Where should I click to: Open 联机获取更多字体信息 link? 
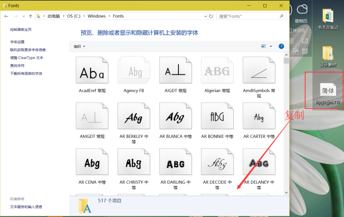[x=28, y=50]
